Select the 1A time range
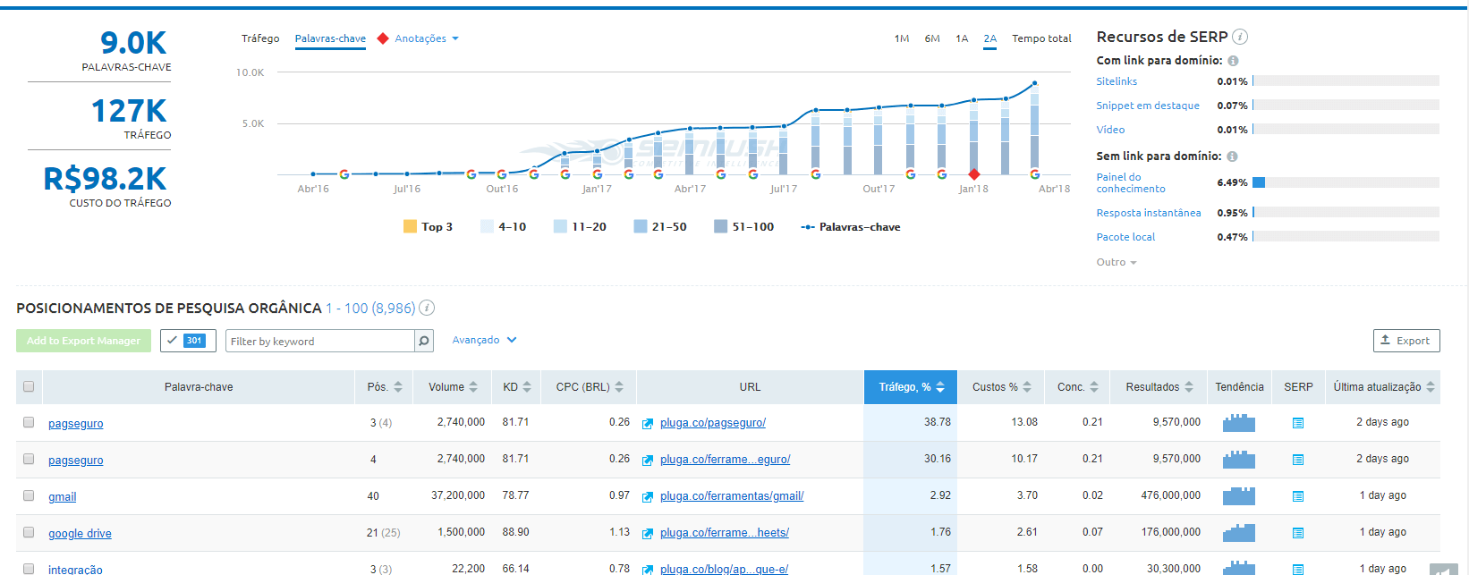 (x=962, y=38)
